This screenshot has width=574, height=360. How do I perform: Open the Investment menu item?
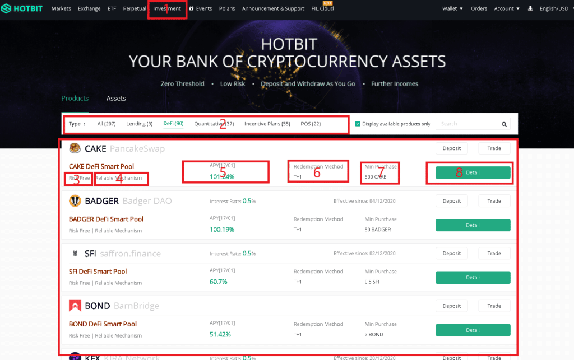(x=167, y=8)
